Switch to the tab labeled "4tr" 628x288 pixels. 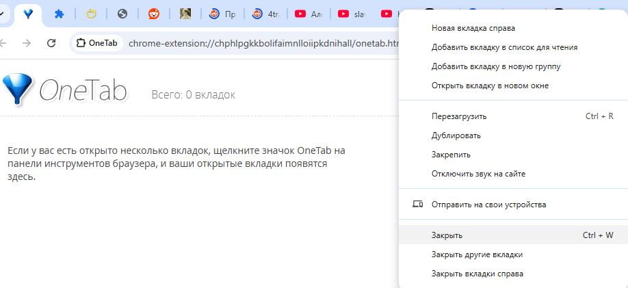(266, 14)
